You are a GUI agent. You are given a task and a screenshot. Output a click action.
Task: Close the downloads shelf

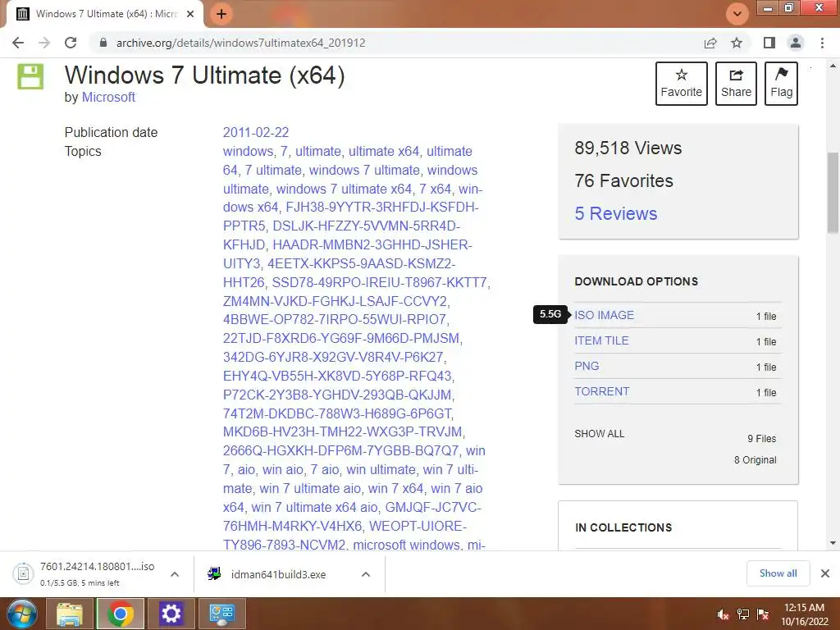coord(825,573)
